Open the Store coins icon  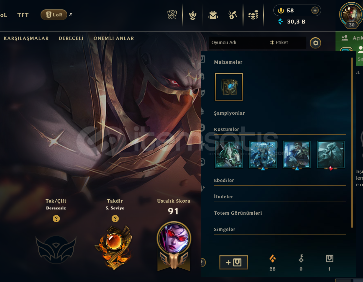click(253, 15)
